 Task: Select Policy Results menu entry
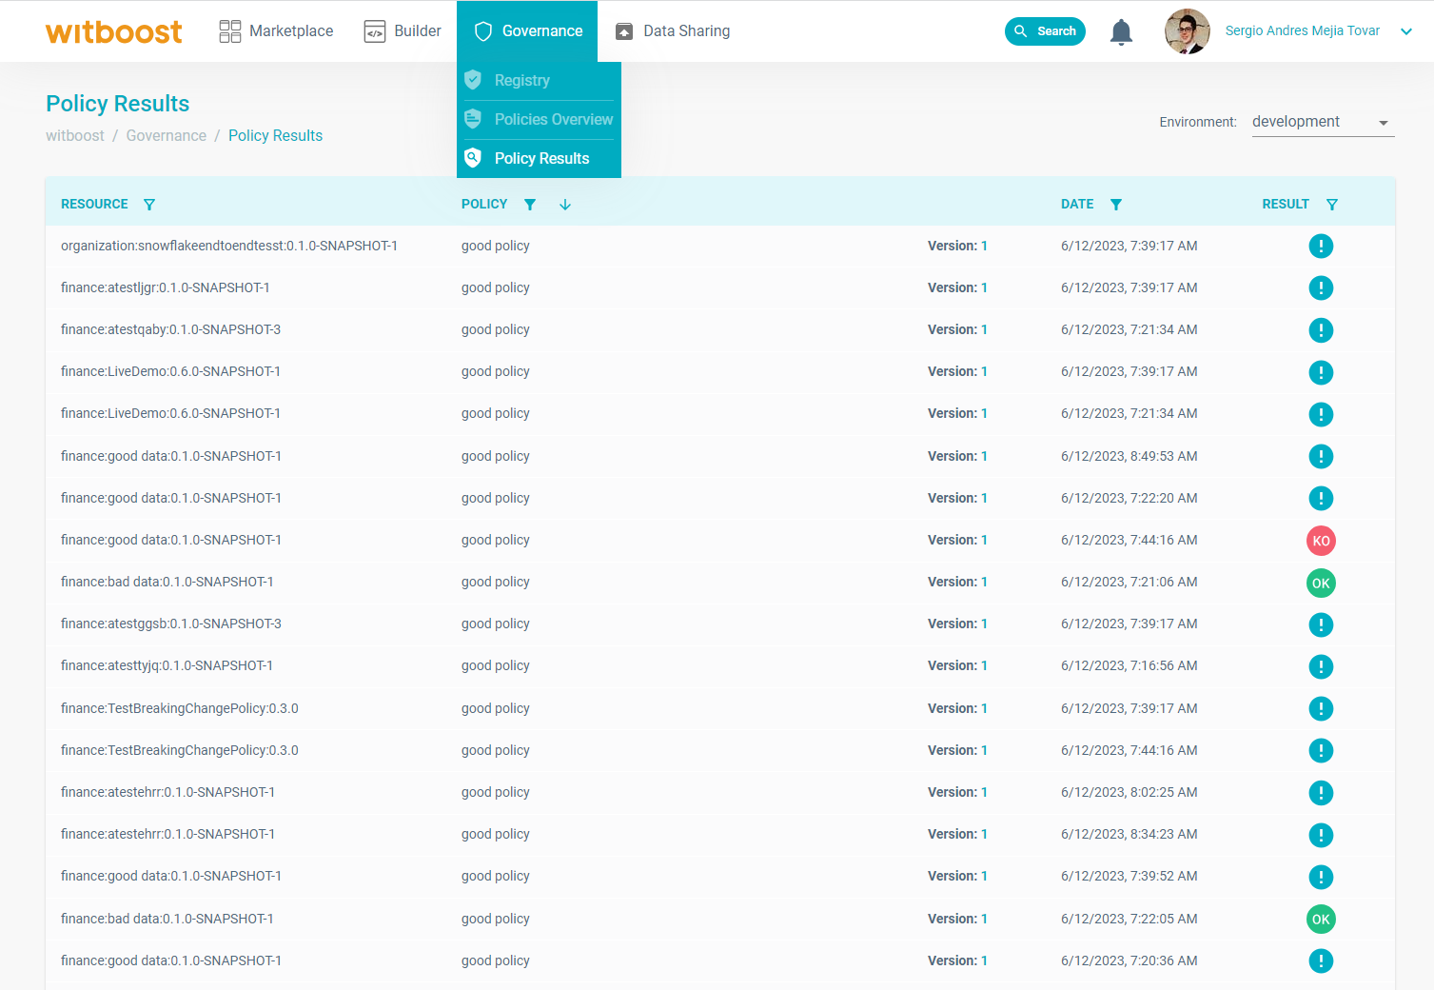pos(541,159)
